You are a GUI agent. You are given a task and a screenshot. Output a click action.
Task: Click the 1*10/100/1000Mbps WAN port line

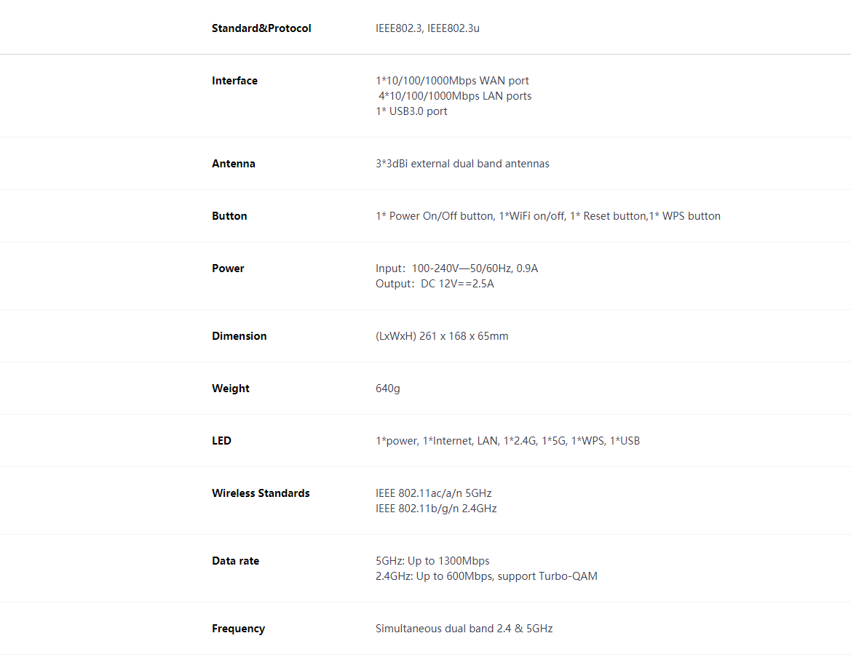click(452, 81)
